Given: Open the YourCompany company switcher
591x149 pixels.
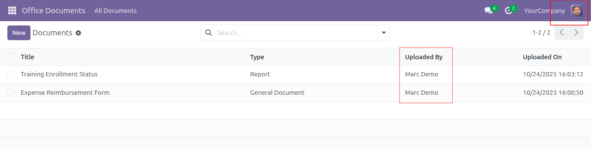Looking at the screenshot, I should click(x=544, y=10).
